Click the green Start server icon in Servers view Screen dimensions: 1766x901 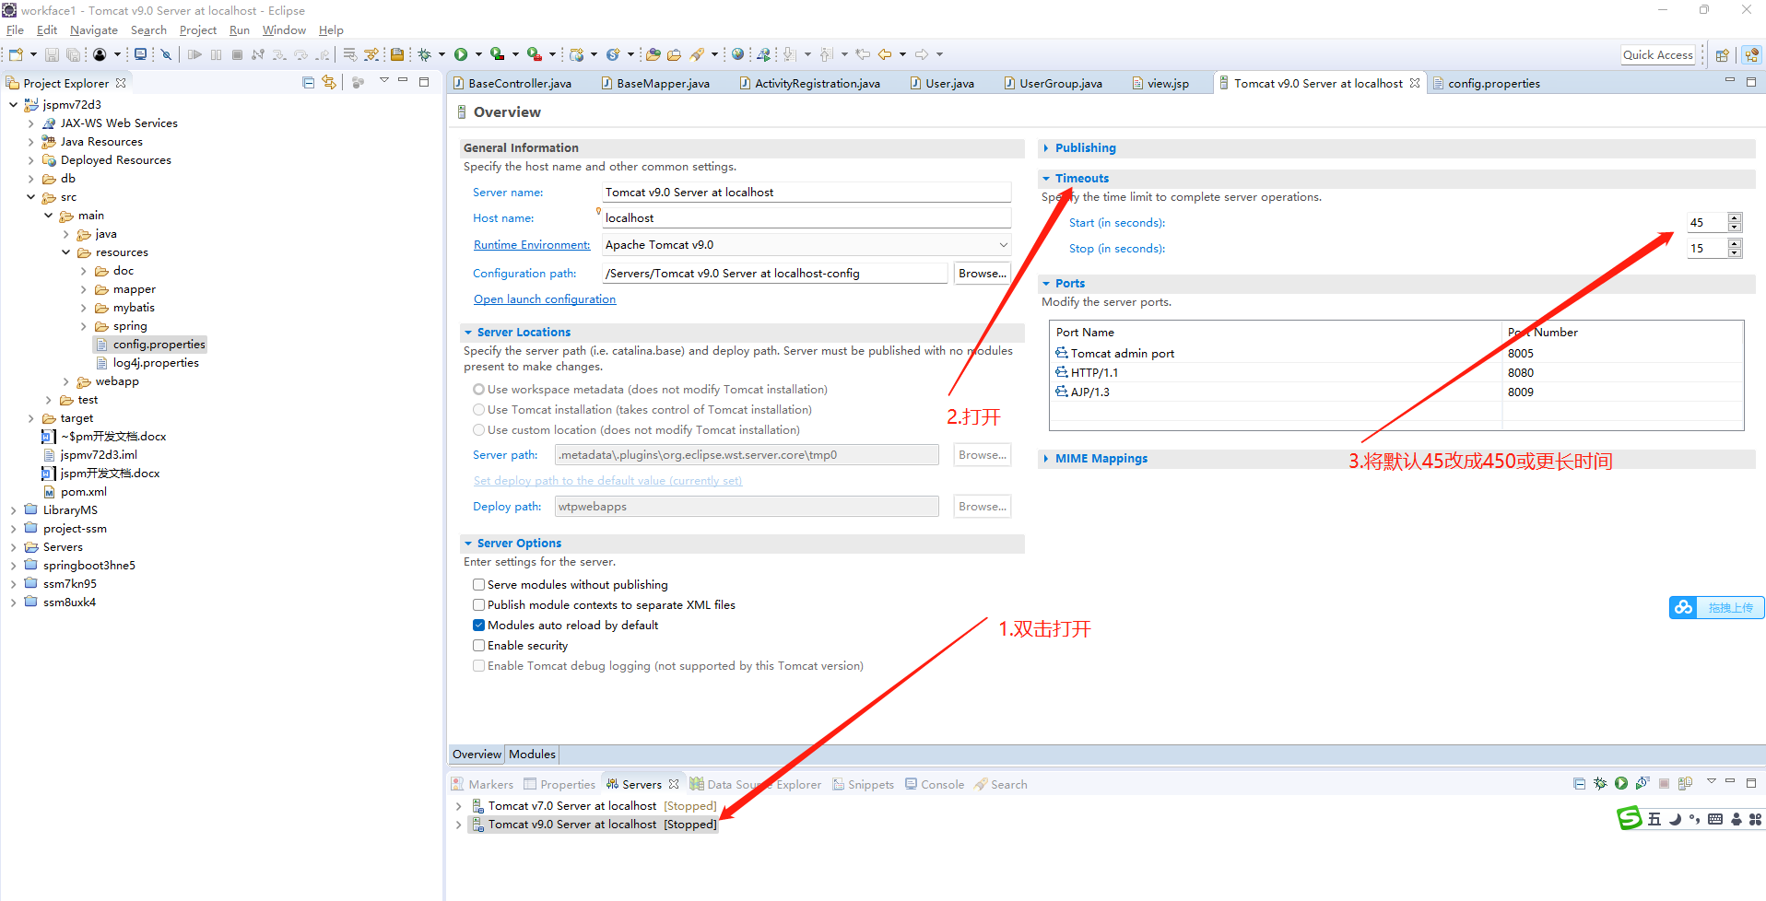pyautogui.click(x=1621, y=783)
